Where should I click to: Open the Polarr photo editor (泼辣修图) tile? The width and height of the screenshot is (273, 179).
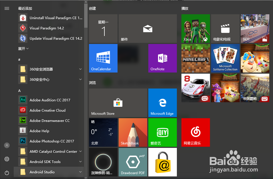tap(103, 162)
